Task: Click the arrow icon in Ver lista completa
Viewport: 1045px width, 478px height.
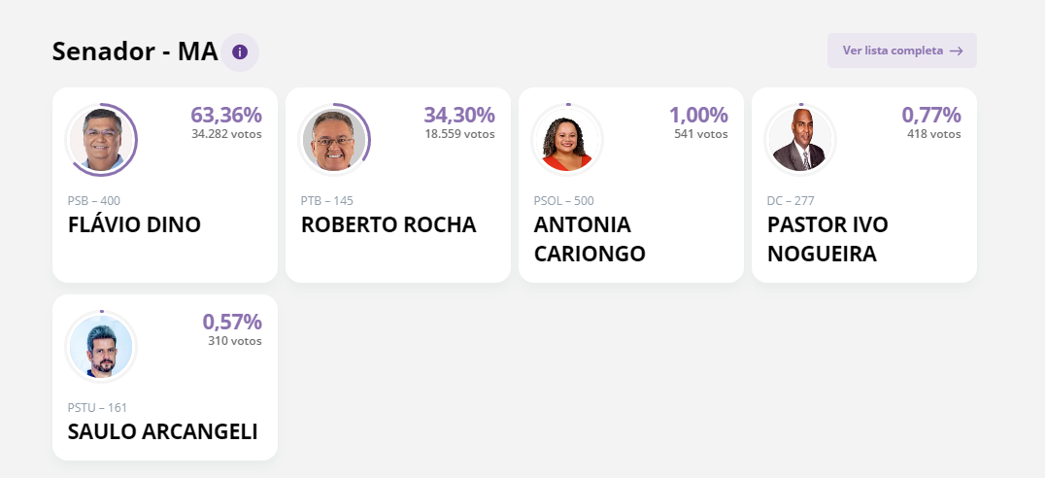Action: pyautogui.click(x=957, y=51)
